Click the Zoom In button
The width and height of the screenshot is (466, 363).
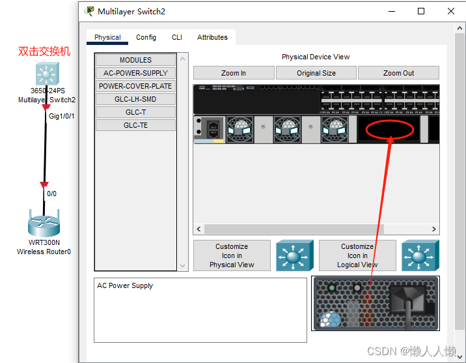pyautogui.click(x=234, y=73)
